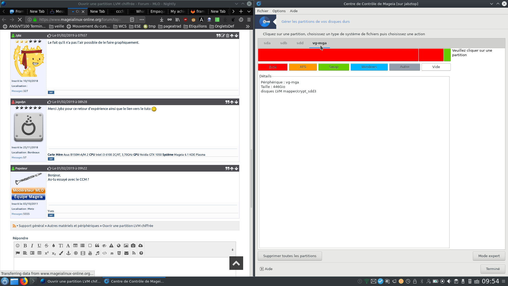Select the green Swap filesystem type swatch
Screen dimensions: 508x286
coord(333,67)
